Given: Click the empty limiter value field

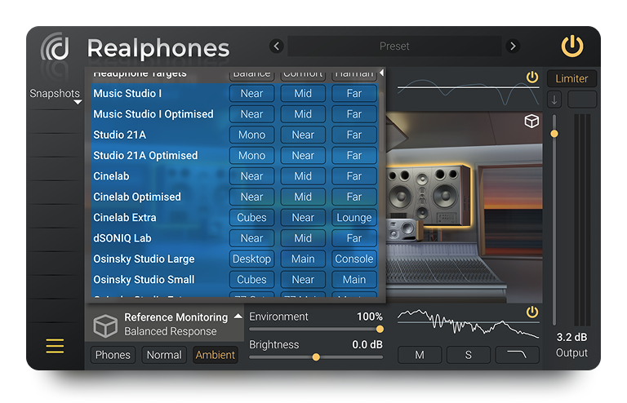Looking at the screenshot, I should click(x=582, y=100).
